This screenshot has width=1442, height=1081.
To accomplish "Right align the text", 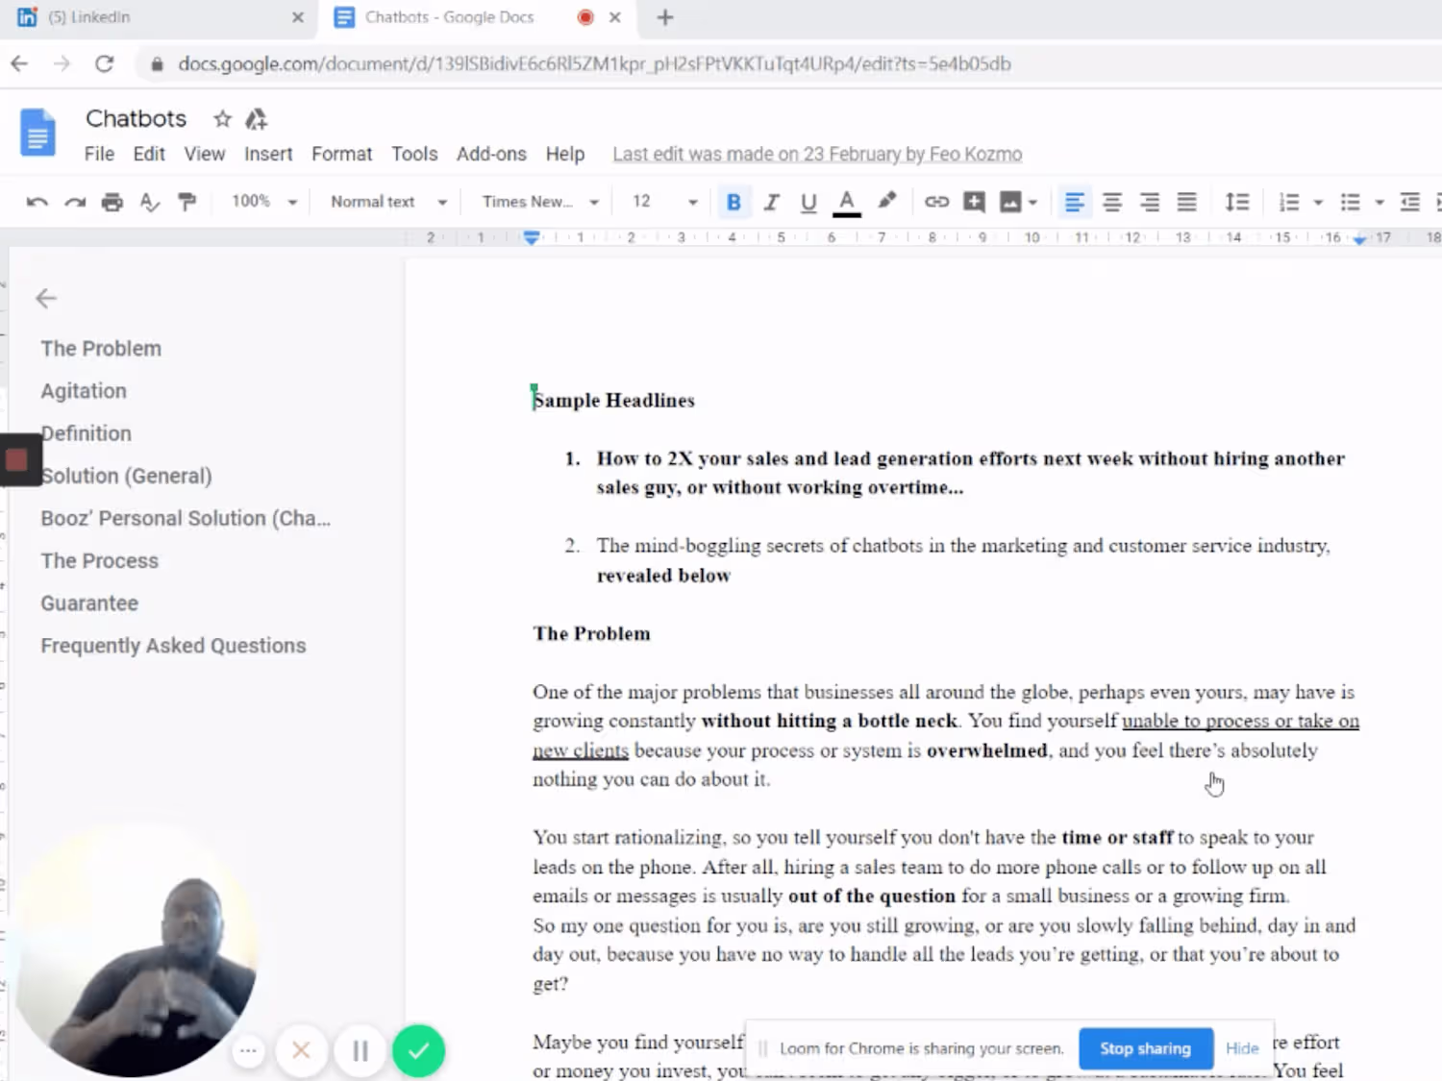I will tap(1150, 202).
